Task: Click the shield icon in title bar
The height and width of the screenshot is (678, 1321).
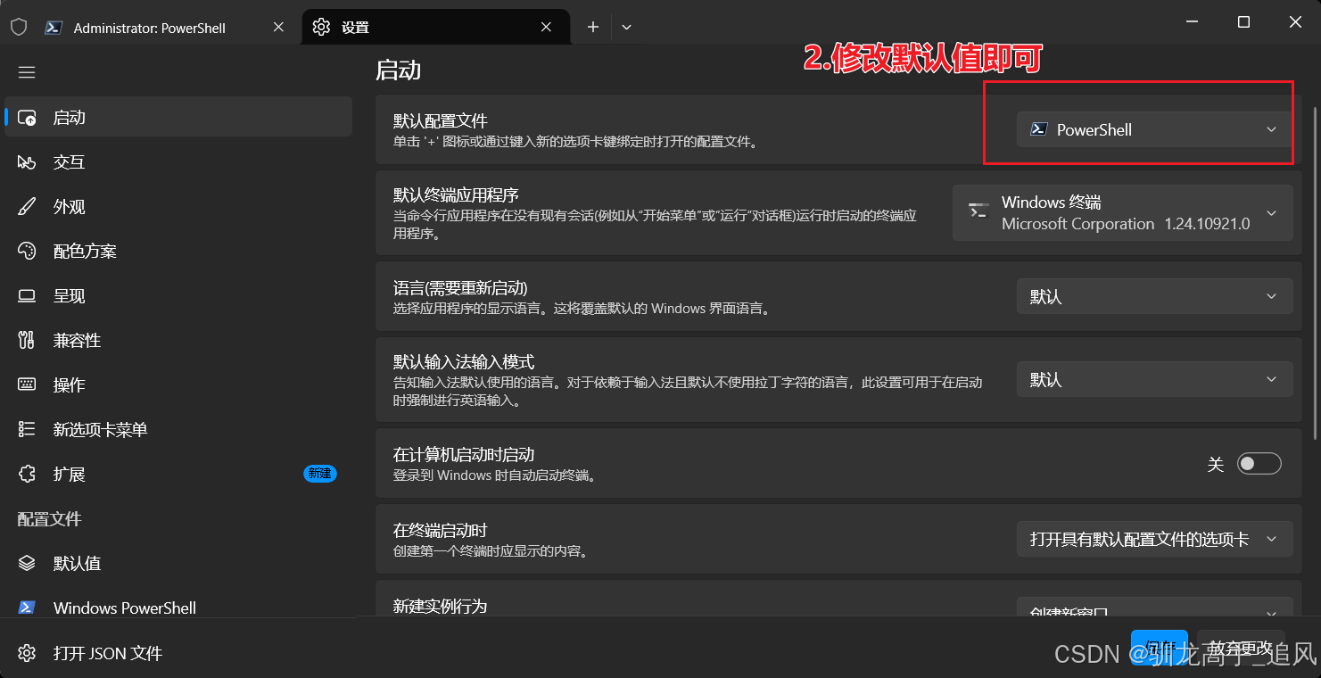Action: [x=18, y=28]
